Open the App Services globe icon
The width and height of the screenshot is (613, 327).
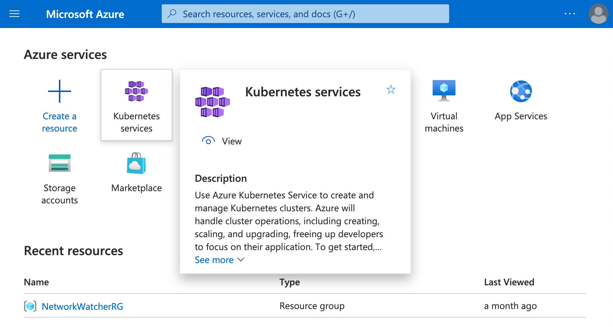pyautogui.click(x=521, y=91)
